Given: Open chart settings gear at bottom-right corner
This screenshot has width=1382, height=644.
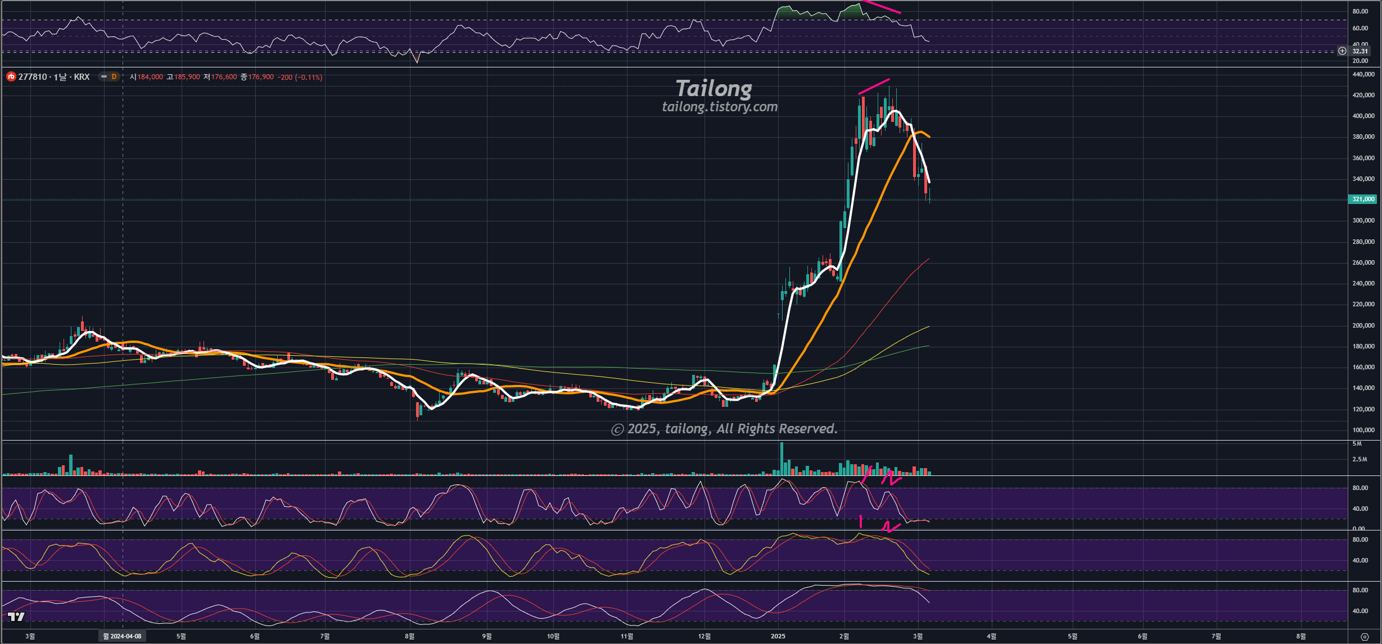Looking at the screenshot, I should [x=1364, y=636].
